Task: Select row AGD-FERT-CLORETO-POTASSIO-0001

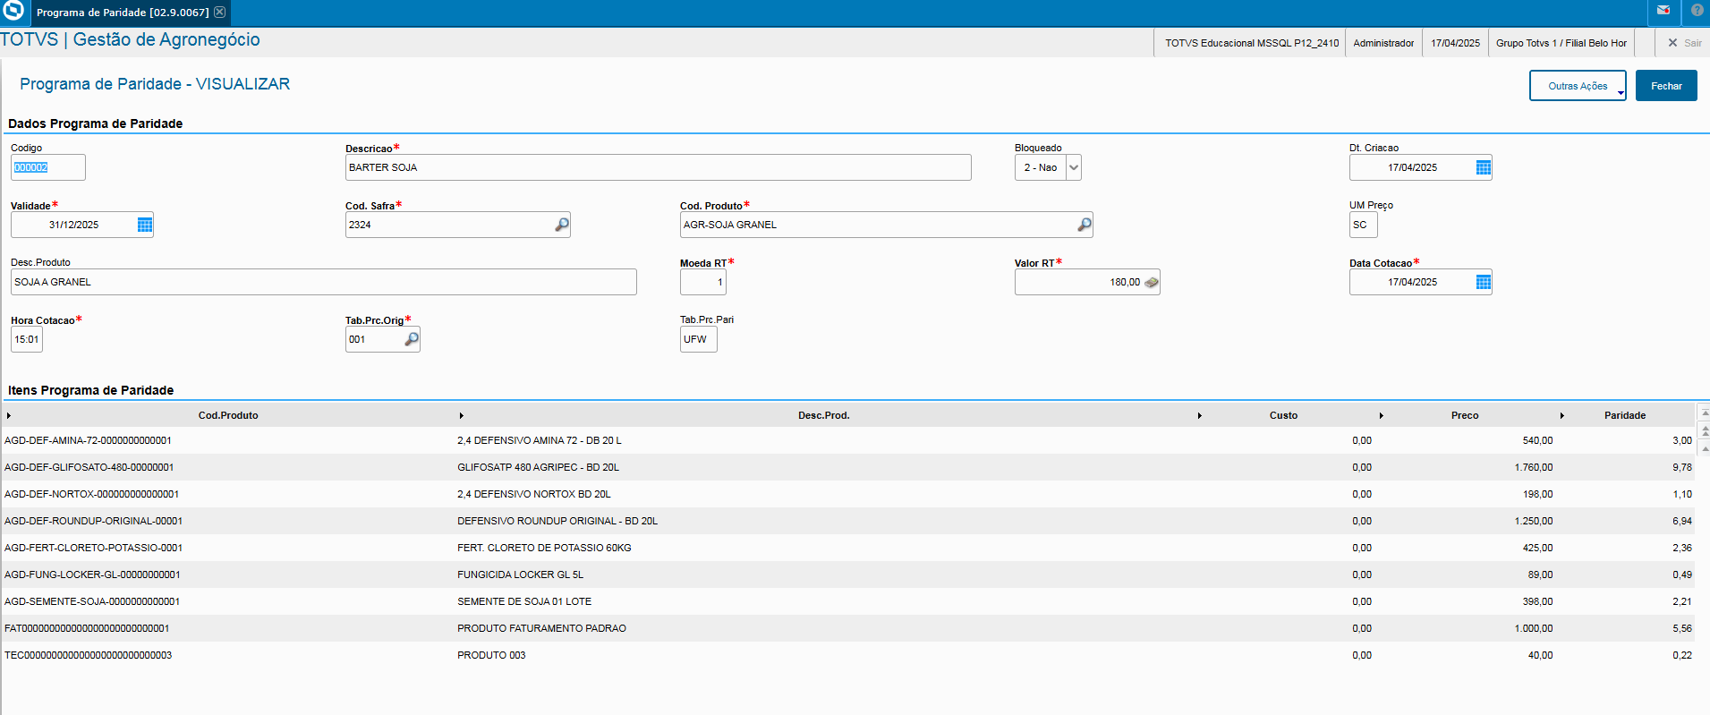Action: 847,548
